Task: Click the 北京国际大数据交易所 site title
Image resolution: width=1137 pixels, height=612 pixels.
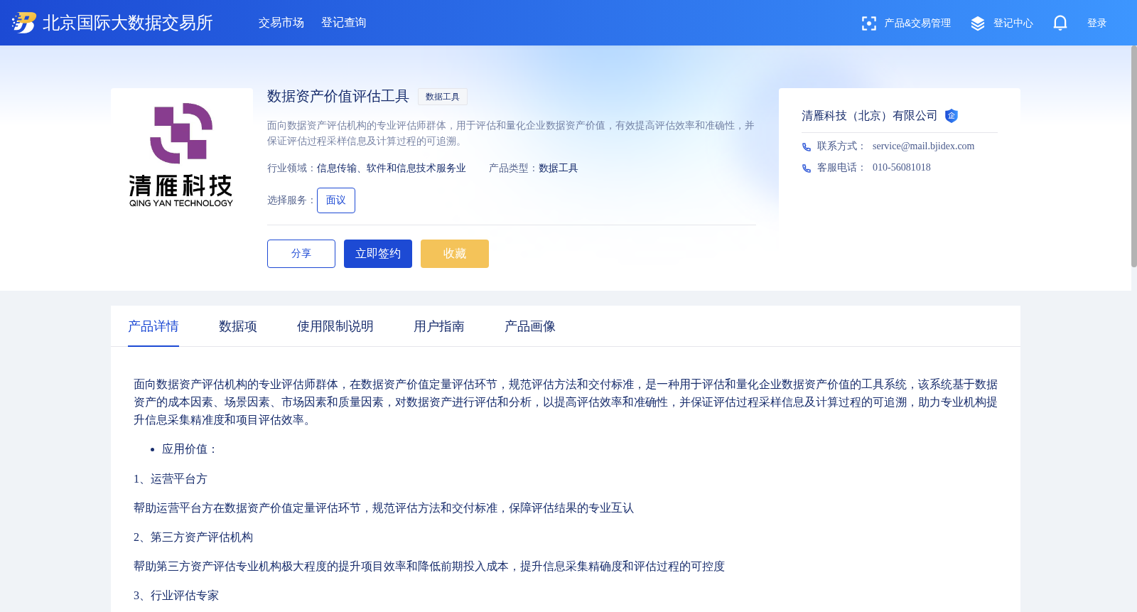Action: coord(128,23)
